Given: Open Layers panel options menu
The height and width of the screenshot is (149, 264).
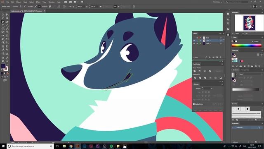Looking at the screenshot, I should click(224, 34).
